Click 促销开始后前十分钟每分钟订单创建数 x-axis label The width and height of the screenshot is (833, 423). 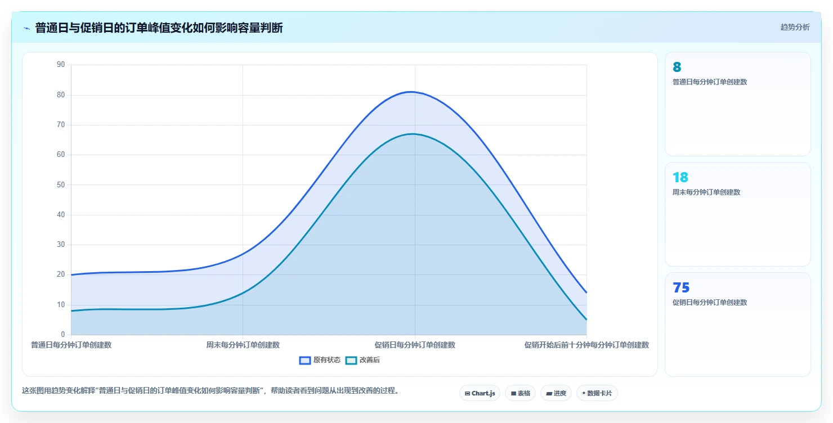coord(586,345)
